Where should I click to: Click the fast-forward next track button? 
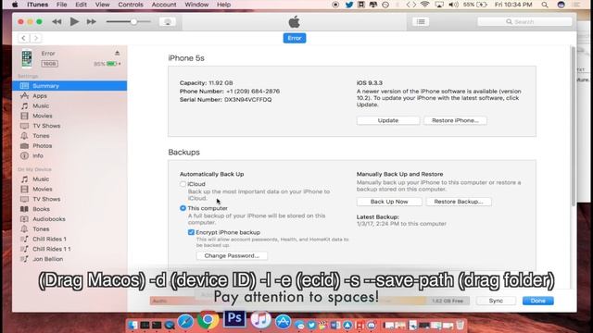point(91,21)
